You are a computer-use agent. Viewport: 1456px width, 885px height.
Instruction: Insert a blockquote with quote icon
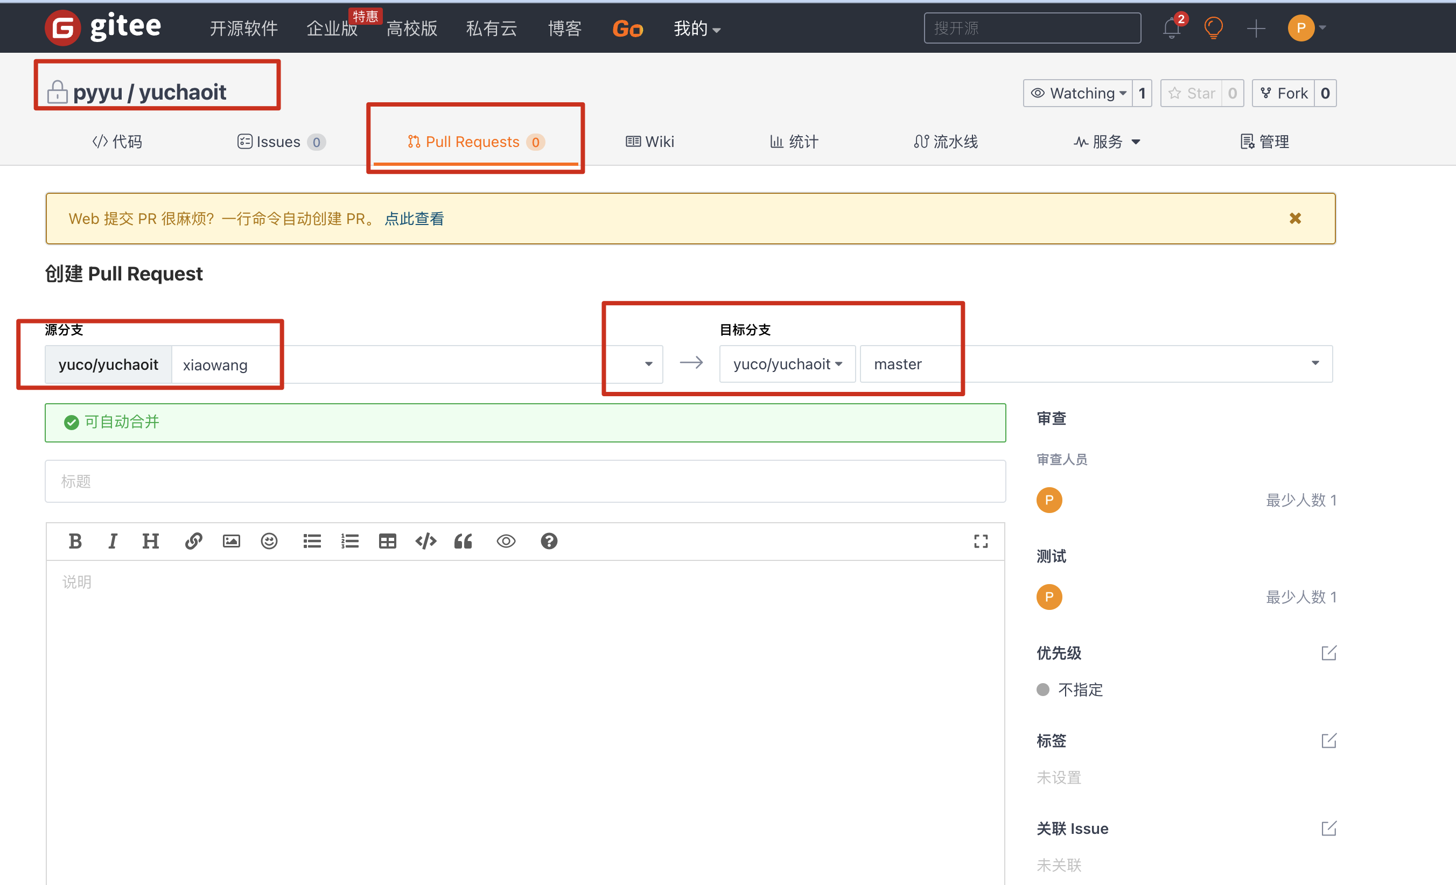tap(463, 541)
